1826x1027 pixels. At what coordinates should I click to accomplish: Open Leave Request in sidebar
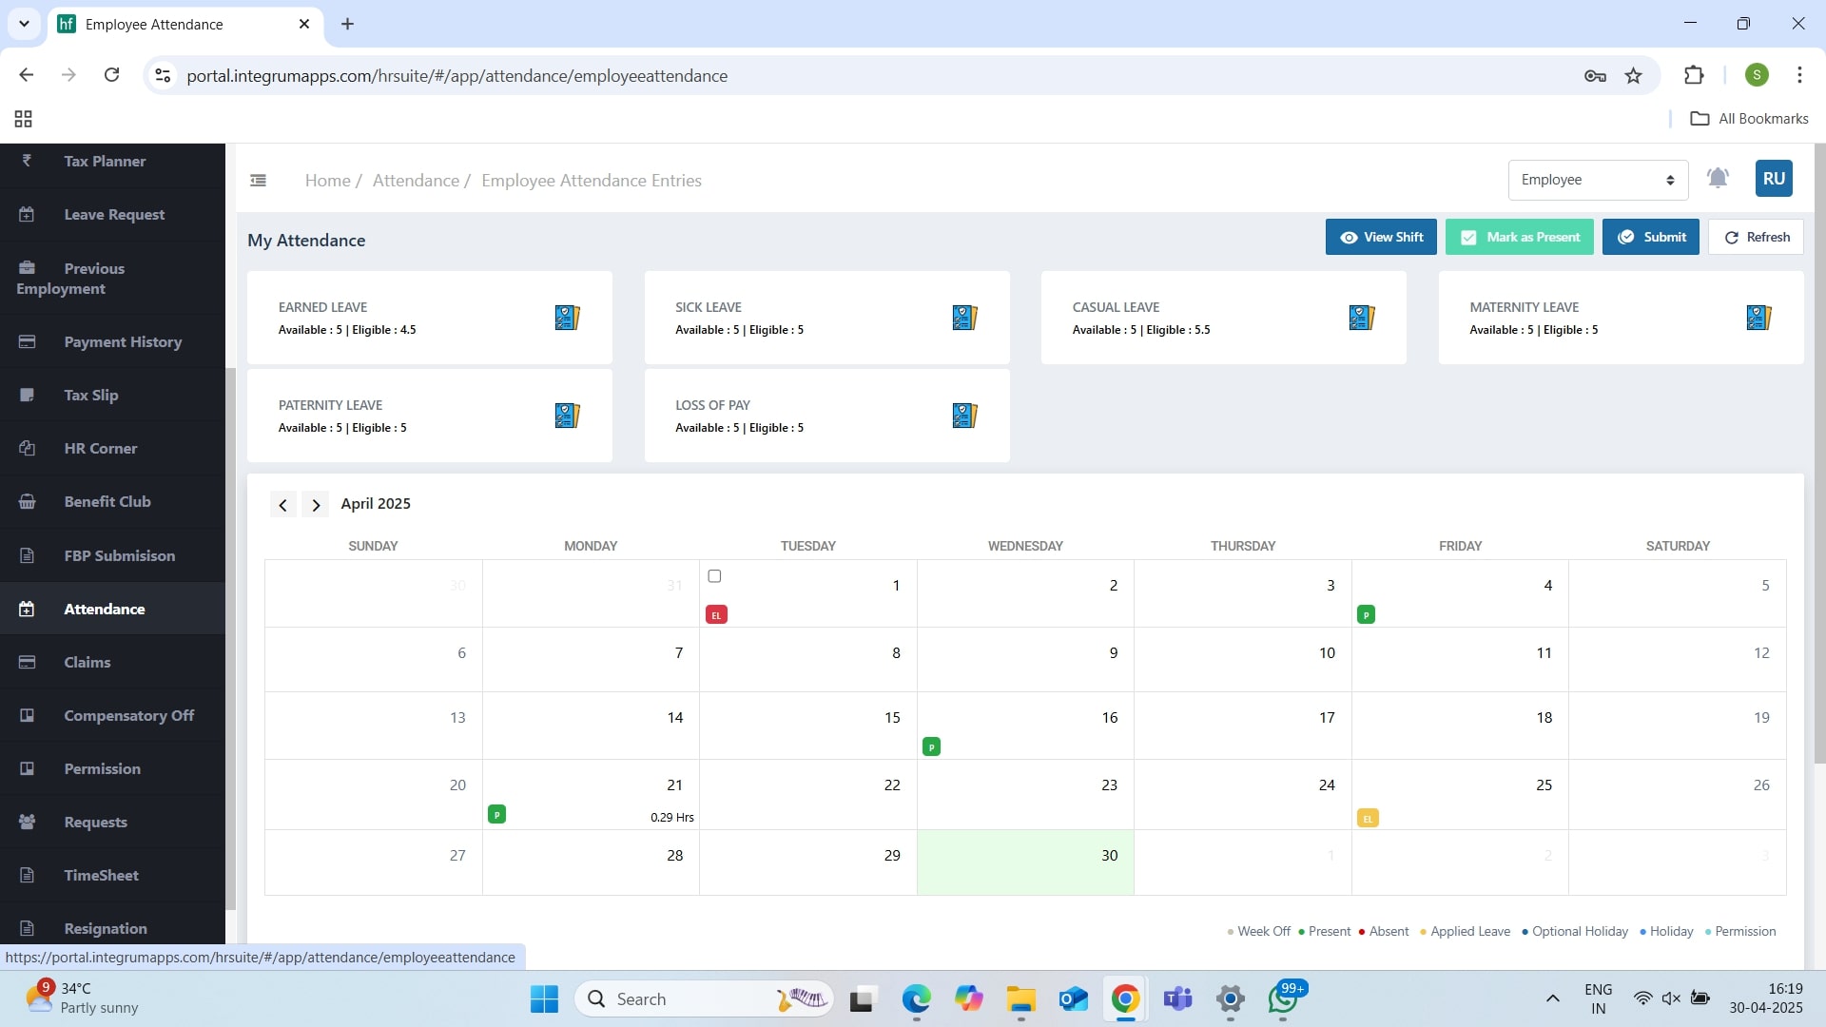coord(114,215)
